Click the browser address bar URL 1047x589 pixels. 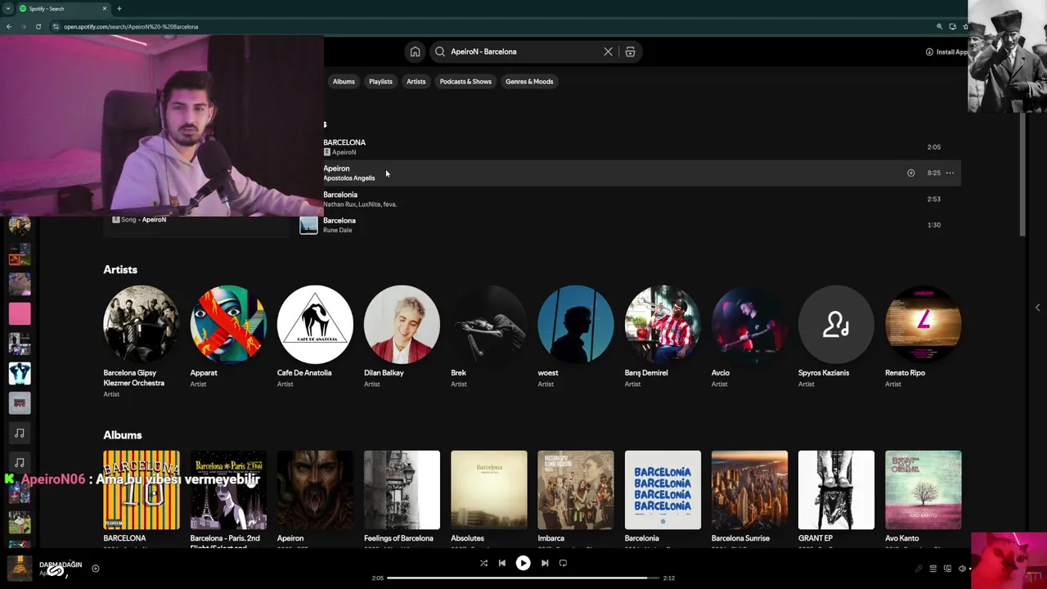click(x=131, y=26)
